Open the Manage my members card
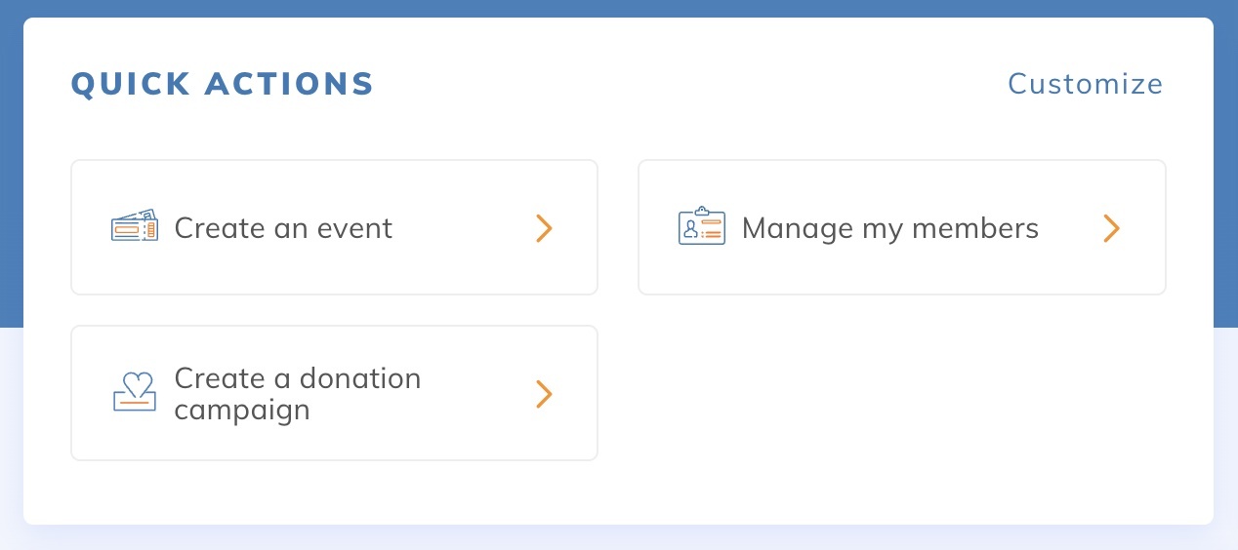 coord(901,227)
